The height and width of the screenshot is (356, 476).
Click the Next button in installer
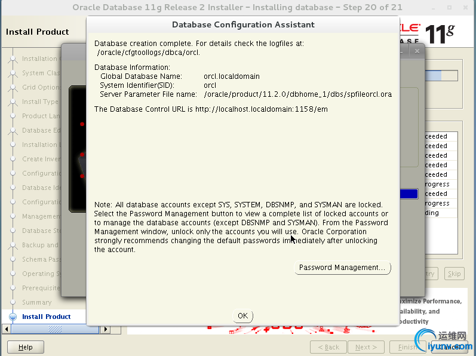366,347
